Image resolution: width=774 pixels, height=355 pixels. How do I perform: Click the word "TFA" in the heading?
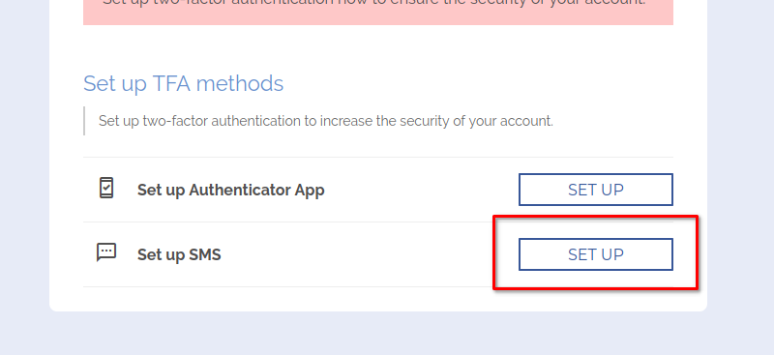(172, 83)
